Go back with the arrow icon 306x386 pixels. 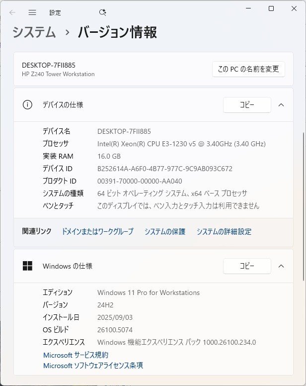click(12, 12)
